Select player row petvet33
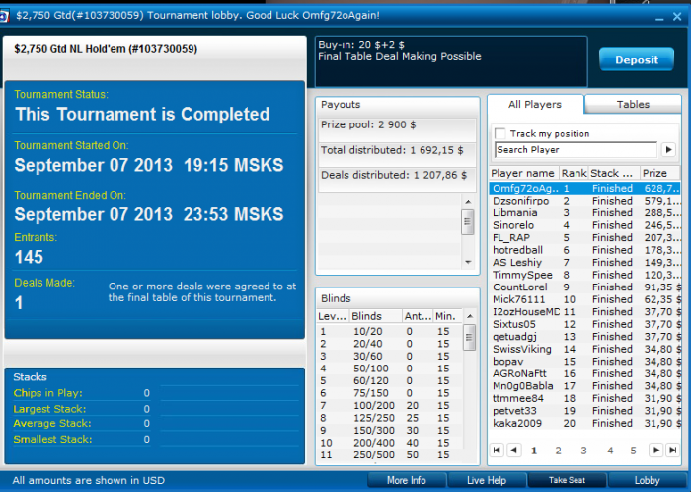691x492 pixels. (x=584, y=410)
